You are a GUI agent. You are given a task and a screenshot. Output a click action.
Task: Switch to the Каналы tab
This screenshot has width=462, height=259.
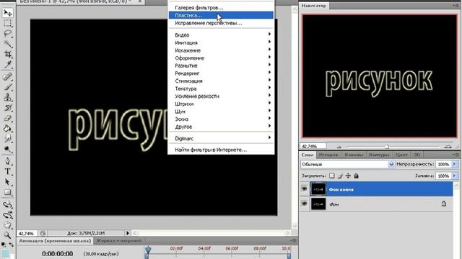pos(354,155)
